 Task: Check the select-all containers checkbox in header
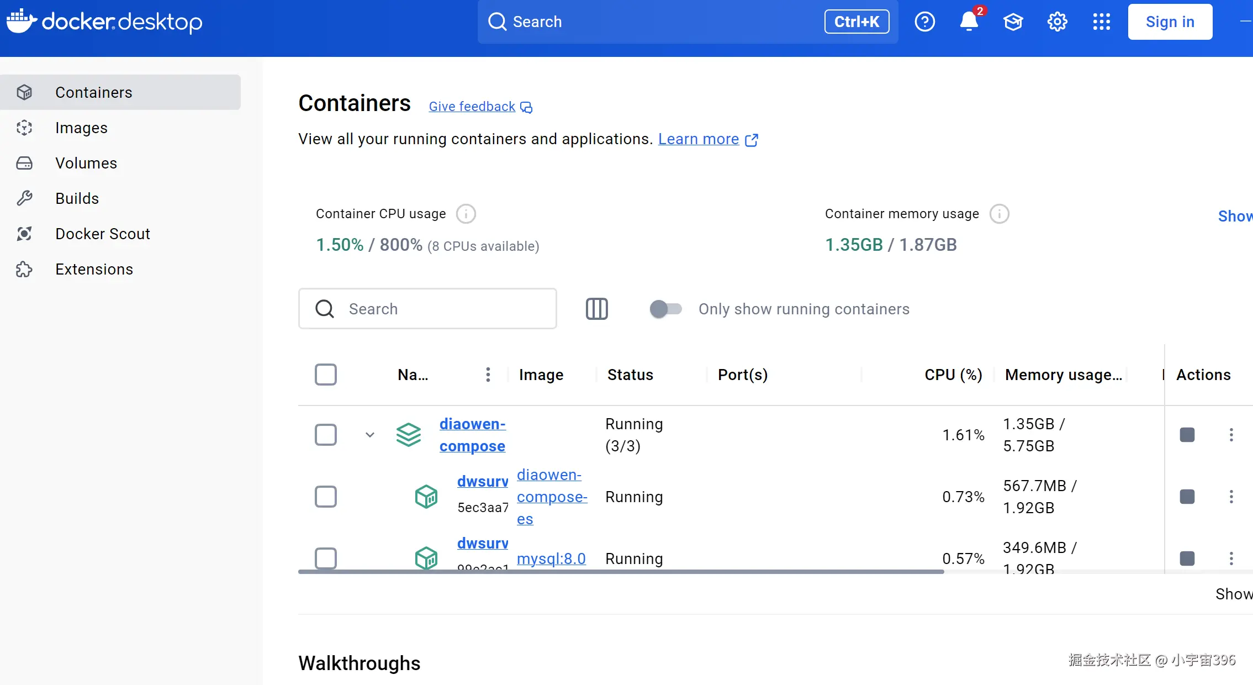tap(326, 375)
